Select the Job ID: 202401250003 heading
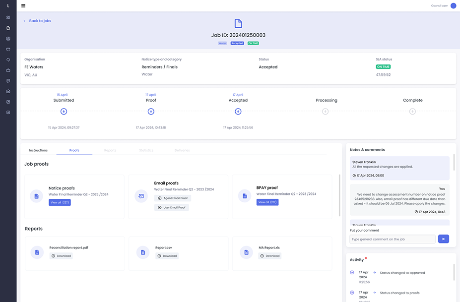The image size is (460, 302). [238, 35]
